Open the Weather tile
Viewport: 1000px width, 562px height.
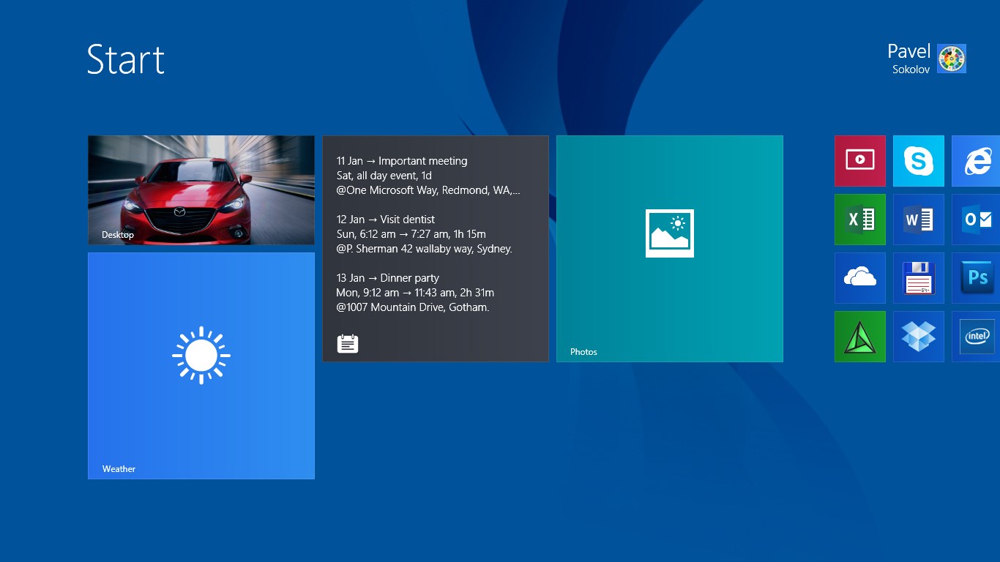pyautogui.click(x=201, y=366)
